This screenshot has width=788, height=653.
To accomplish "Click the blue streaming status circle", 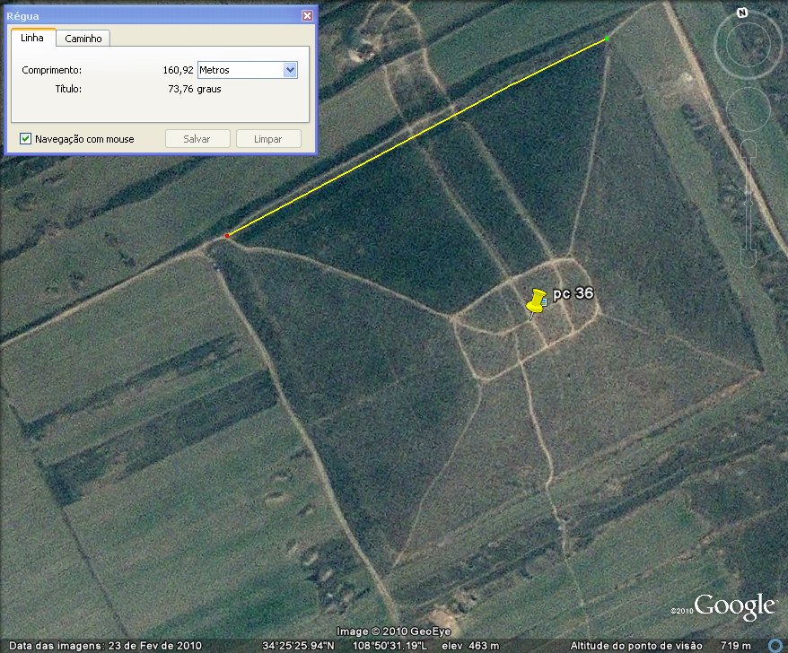I will pyautogui.click(x=776, y=646).
